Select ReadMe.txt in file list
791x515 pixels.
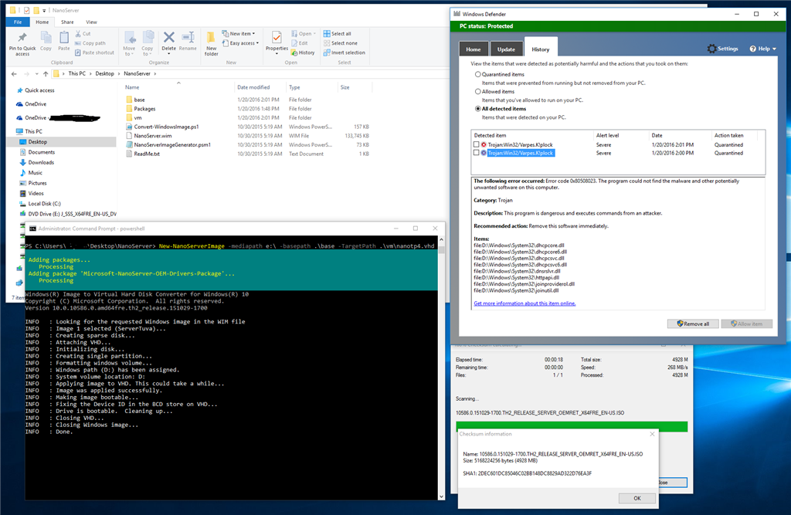[x=147, y=154]
